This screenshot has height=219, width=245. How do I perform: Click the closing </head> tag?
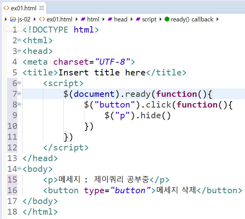(x=40, y=158)
